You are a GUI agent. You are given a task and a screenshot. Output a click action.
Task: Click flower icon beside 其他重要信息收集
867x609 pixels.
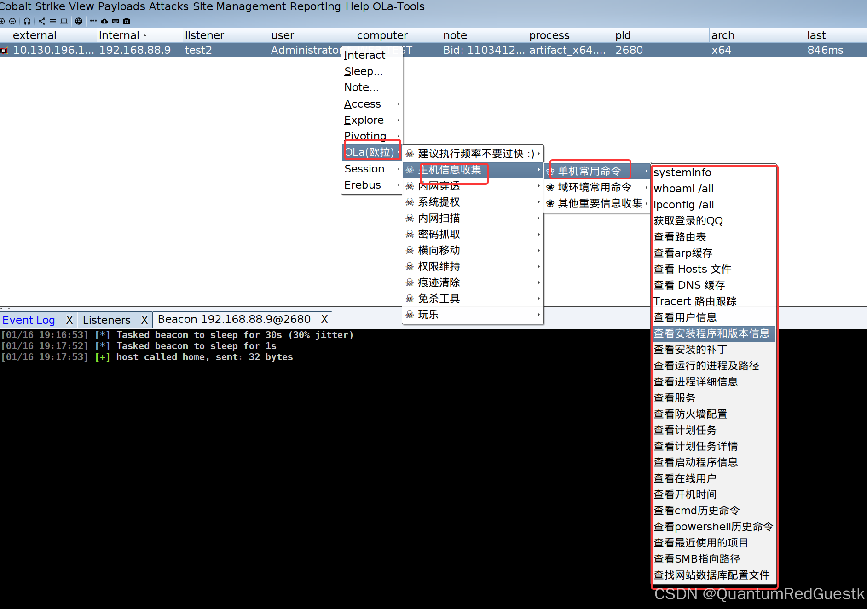[x=550, y=203]
